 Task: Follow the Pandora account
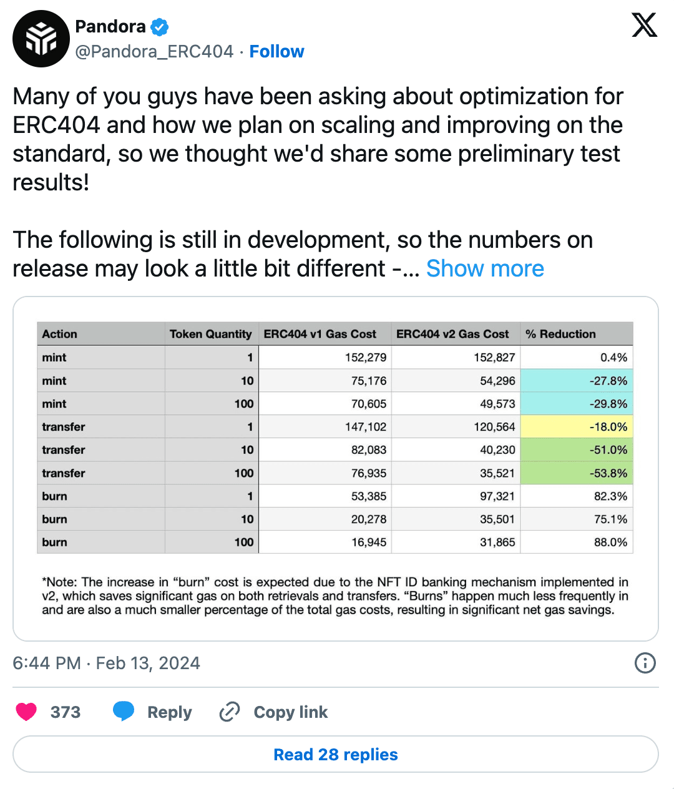(x=276, y=51)
